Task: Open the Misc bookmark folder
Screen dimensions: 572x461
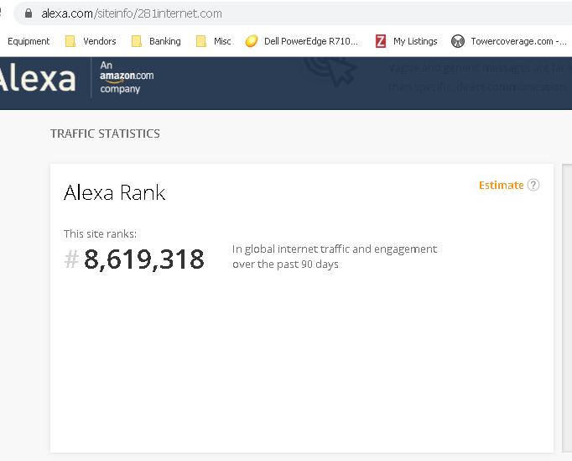Action: pos(213,41)
